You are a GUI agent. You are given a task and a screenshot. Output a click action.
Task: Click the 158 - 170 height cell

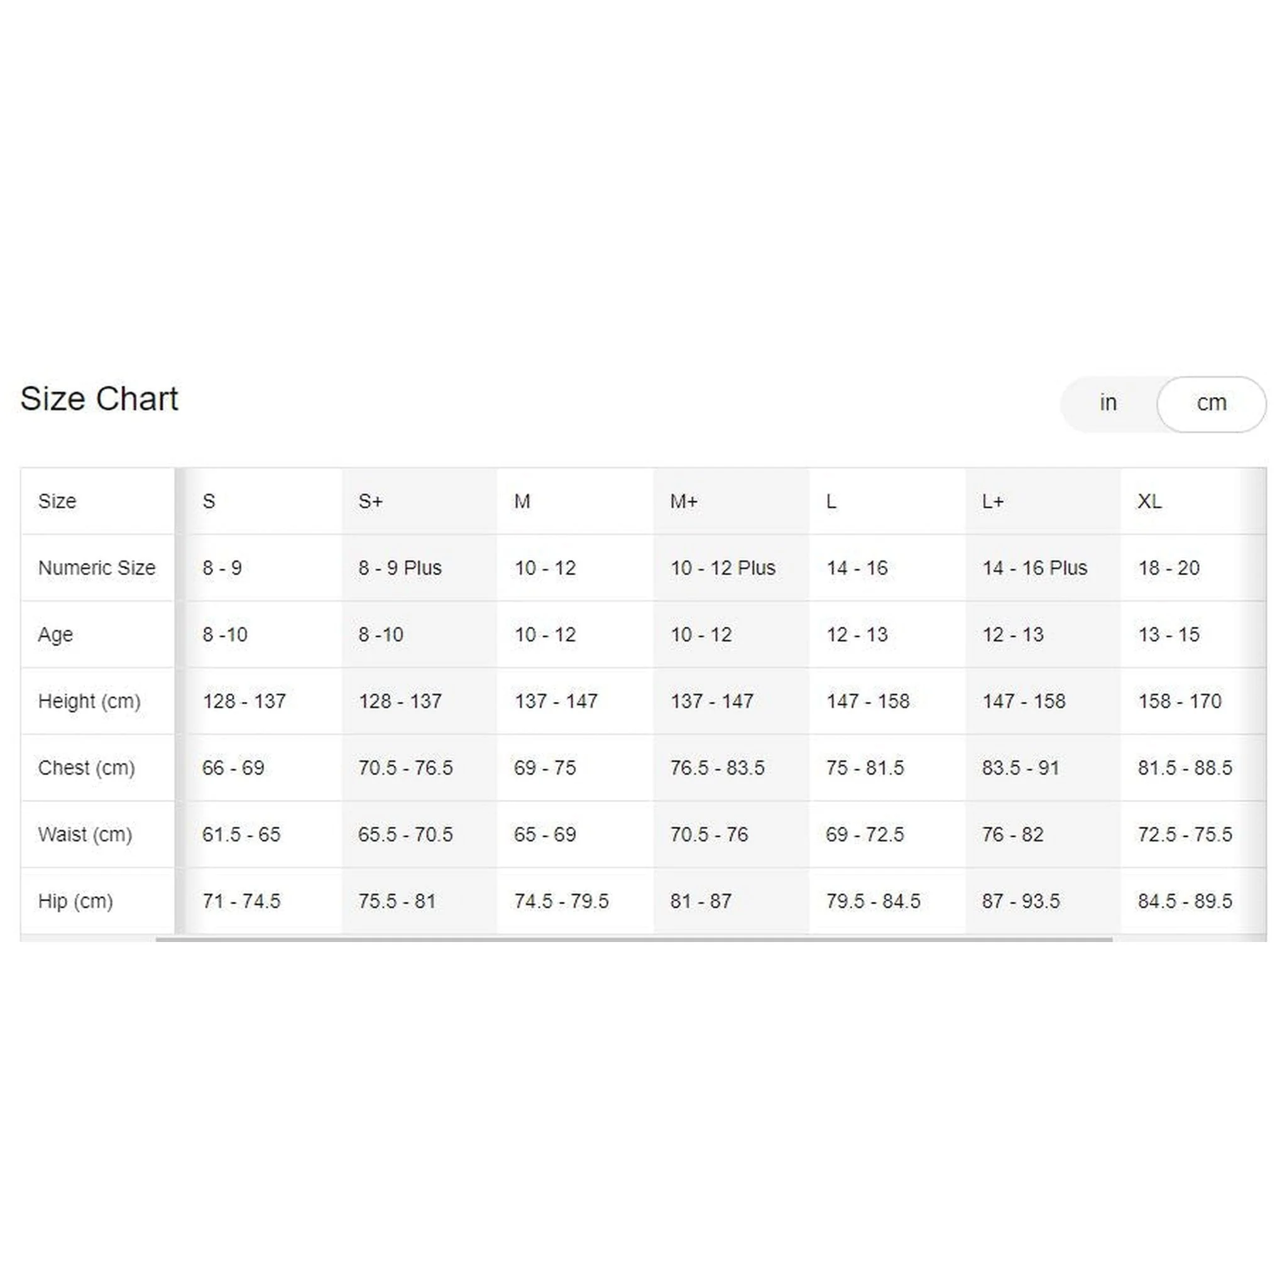click(x=1180, y=701)
